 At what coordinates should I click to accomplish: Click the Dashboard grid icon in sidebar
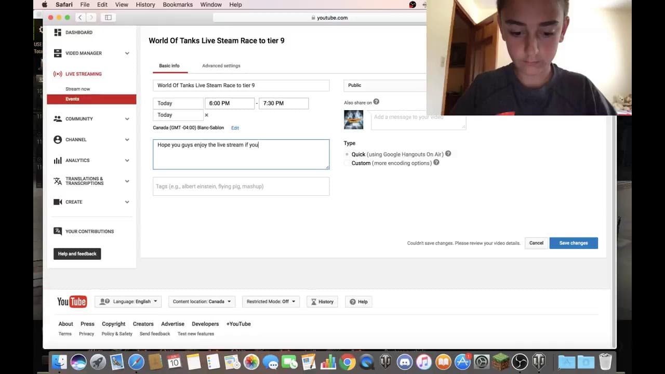click(58, 32)
